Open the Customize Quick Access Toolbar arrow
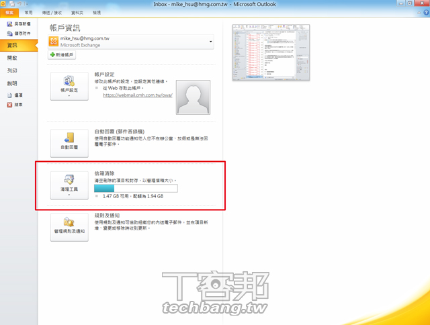 coord(27,4)
